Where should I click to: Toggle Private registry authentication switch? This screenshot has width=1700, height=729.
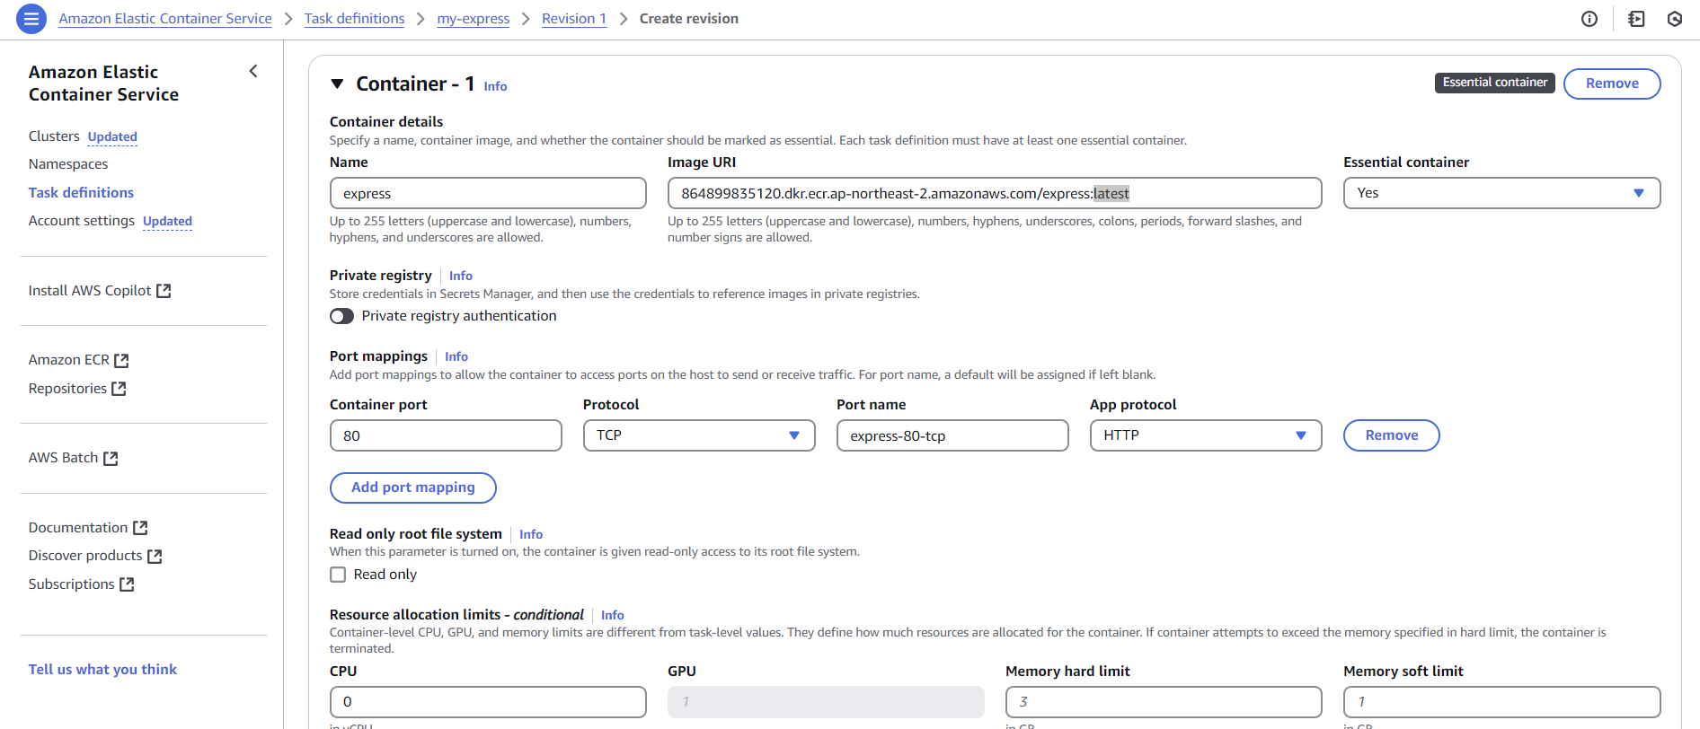click(341, 316)
